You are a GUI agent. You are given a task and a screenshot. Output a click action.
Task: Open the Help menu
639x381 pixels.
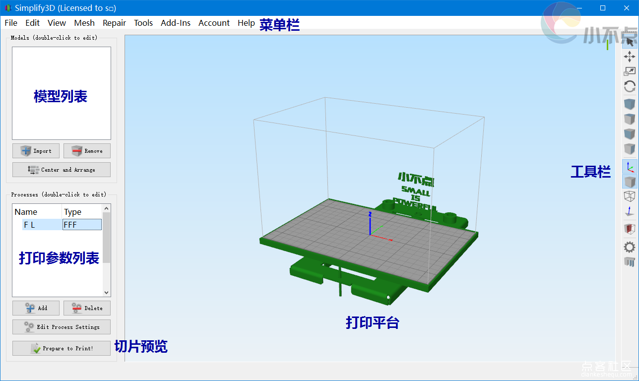(x=246, y=23)
